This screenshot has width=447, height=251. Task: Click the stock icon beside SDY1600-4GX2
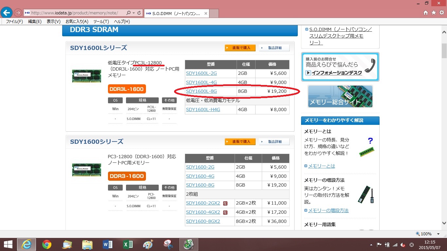tap(225, 212)
